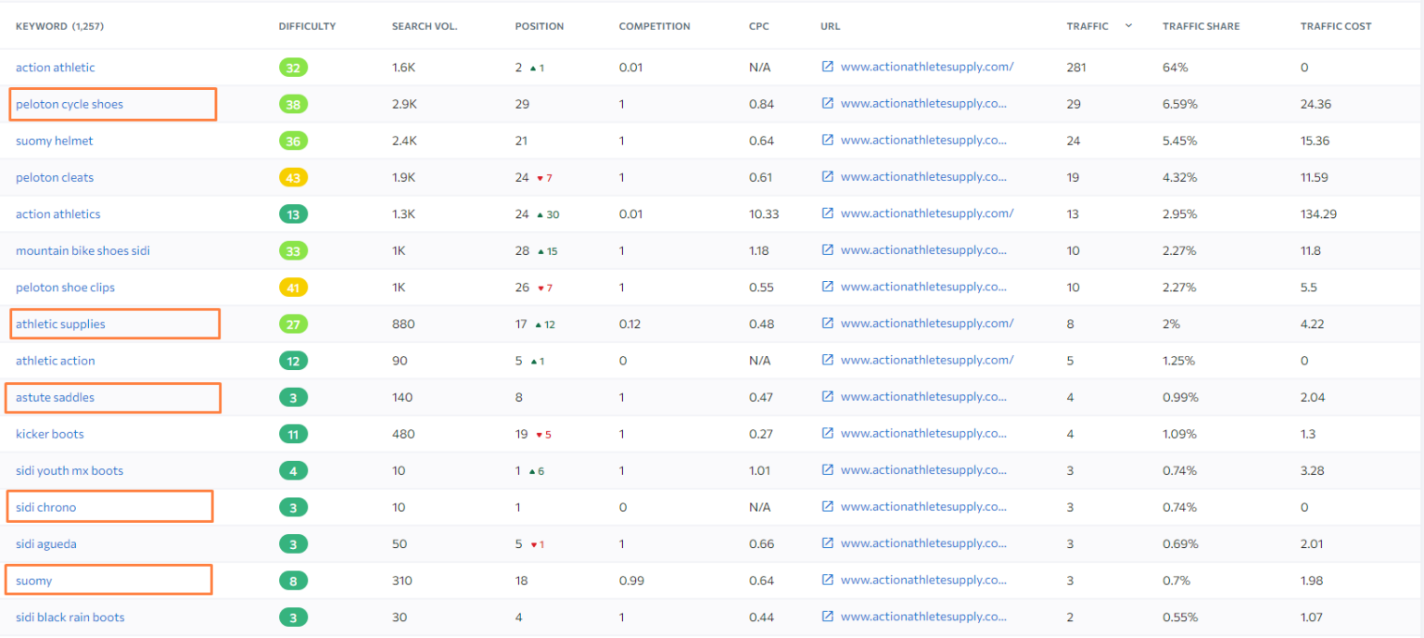The height and width of the screenshot is (638, 1424).
Task: Open the "peloton shoe clips" keyword link
Action: (x=66, y=287)
